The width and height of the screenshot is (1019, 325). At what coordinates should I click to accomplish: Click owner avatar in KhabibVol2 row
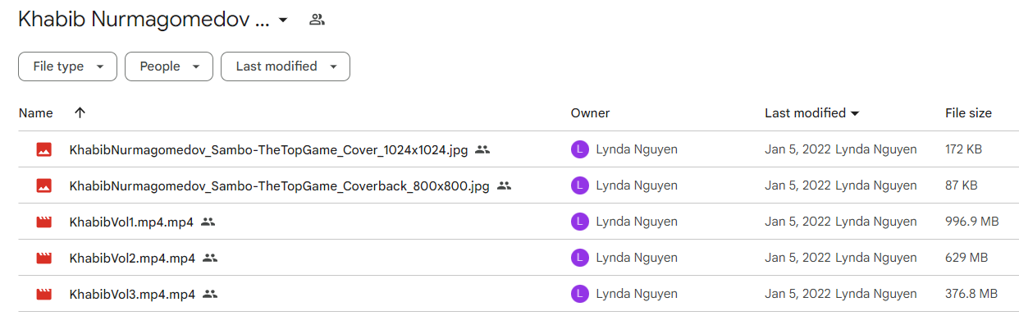point(580,258)
